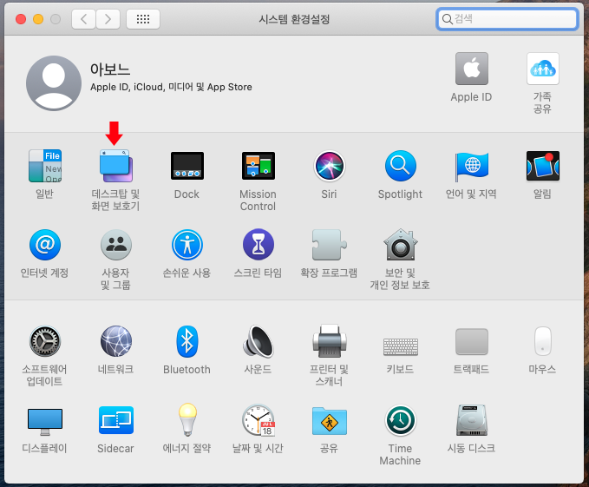Screen dimensions: 589x487
Task: Open the 사운드 sound preferences
Action: tap(258, 341)
